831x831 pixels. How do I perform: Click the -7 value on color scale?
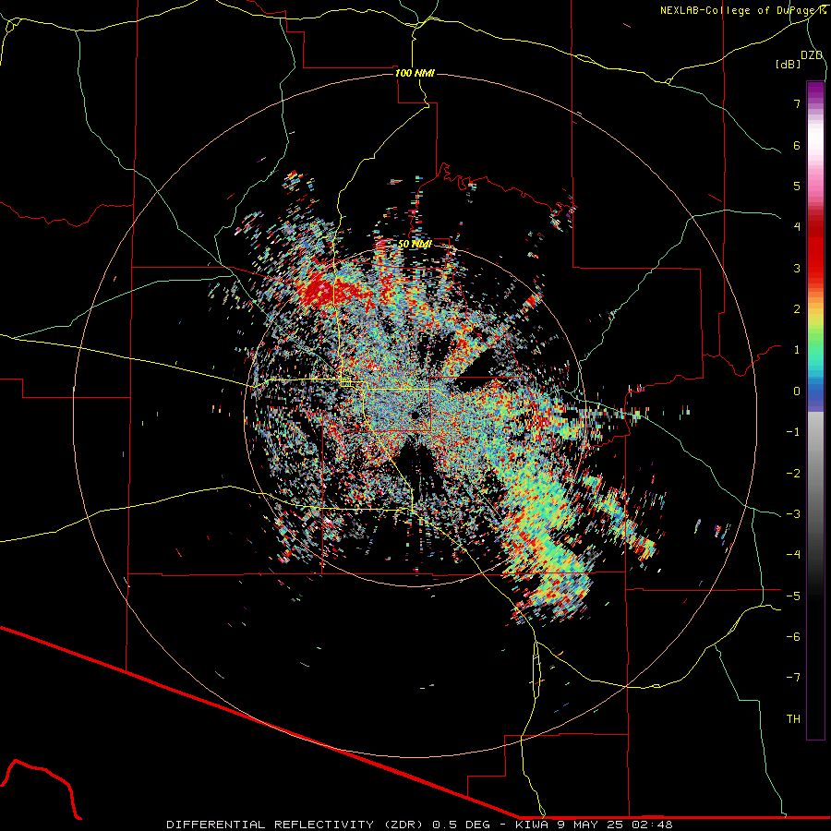[793, 678]
